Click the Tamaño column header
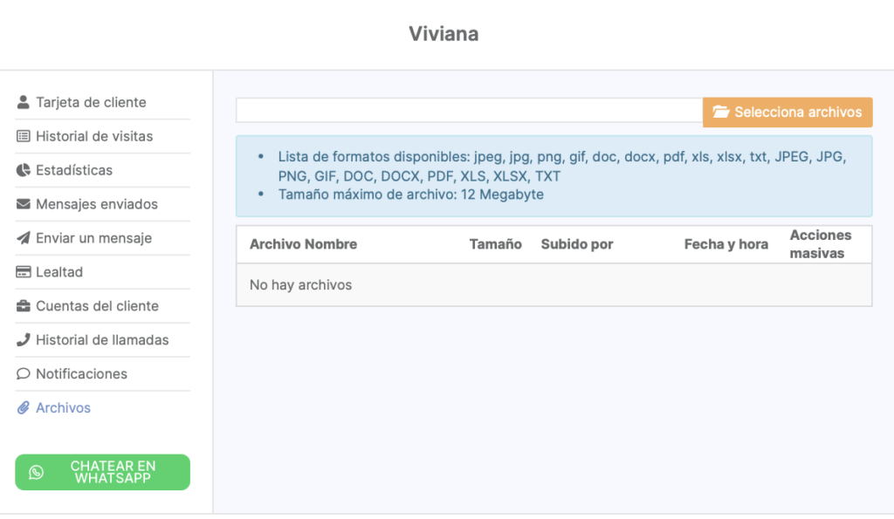Image resolution: width=894 pixels, height=519 pixels. click(495, 244)
